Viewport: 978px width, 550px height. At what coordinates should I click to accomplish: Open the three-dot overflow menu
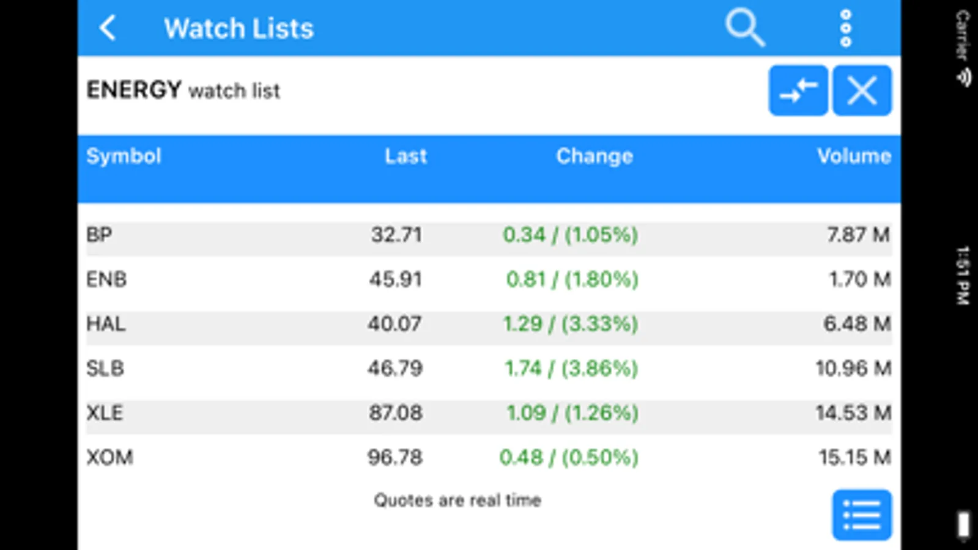(x=845, y=28)
